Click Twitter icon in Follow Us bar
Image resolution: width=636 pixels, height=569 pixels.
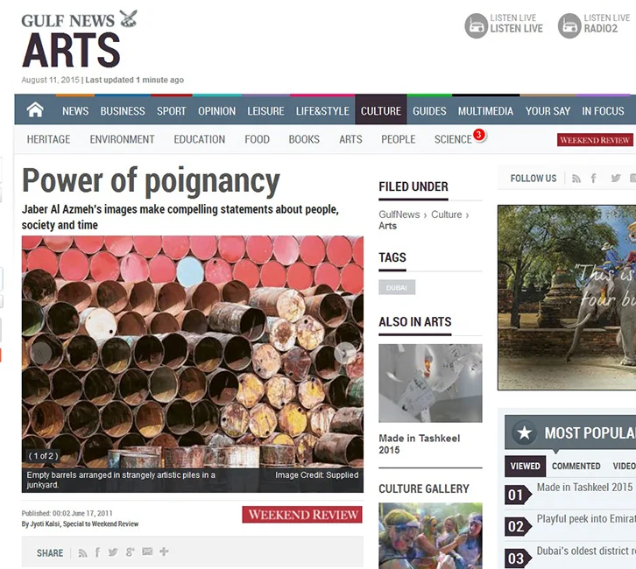[615, 179]
